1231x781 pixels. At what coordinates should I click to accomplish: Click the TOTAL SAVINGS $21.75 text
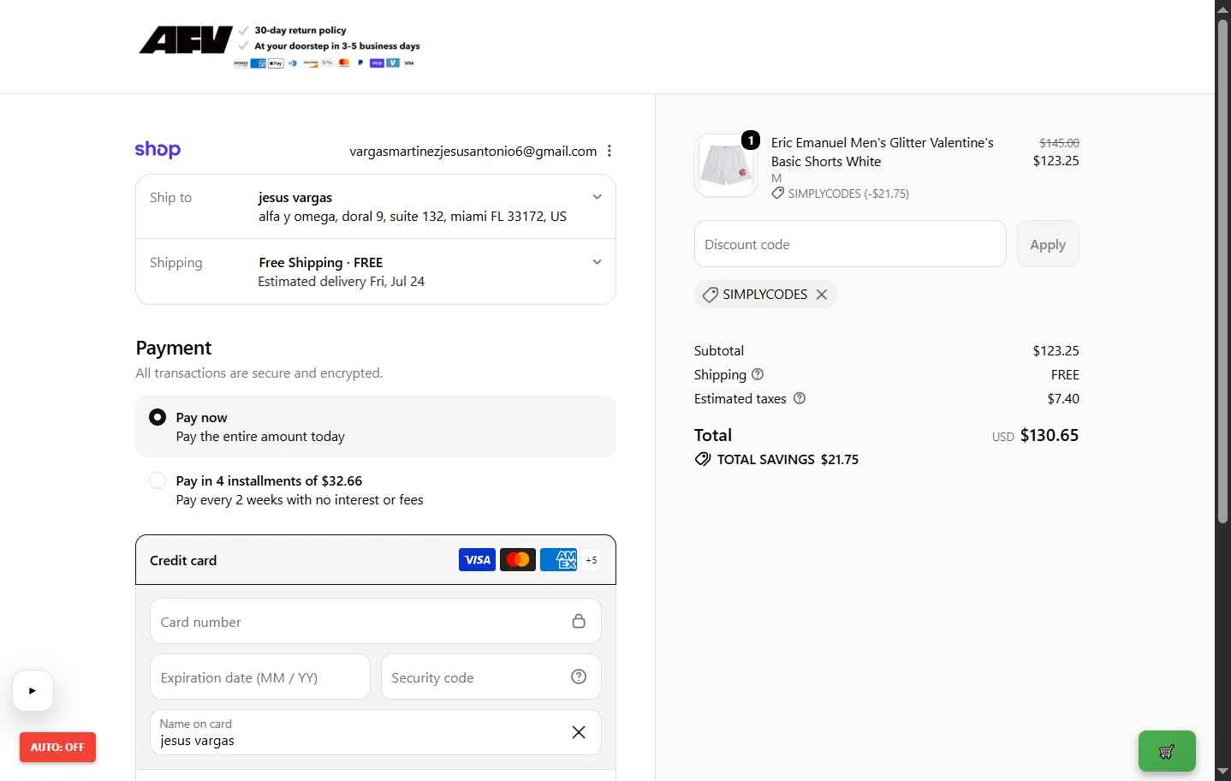[788, 459]
